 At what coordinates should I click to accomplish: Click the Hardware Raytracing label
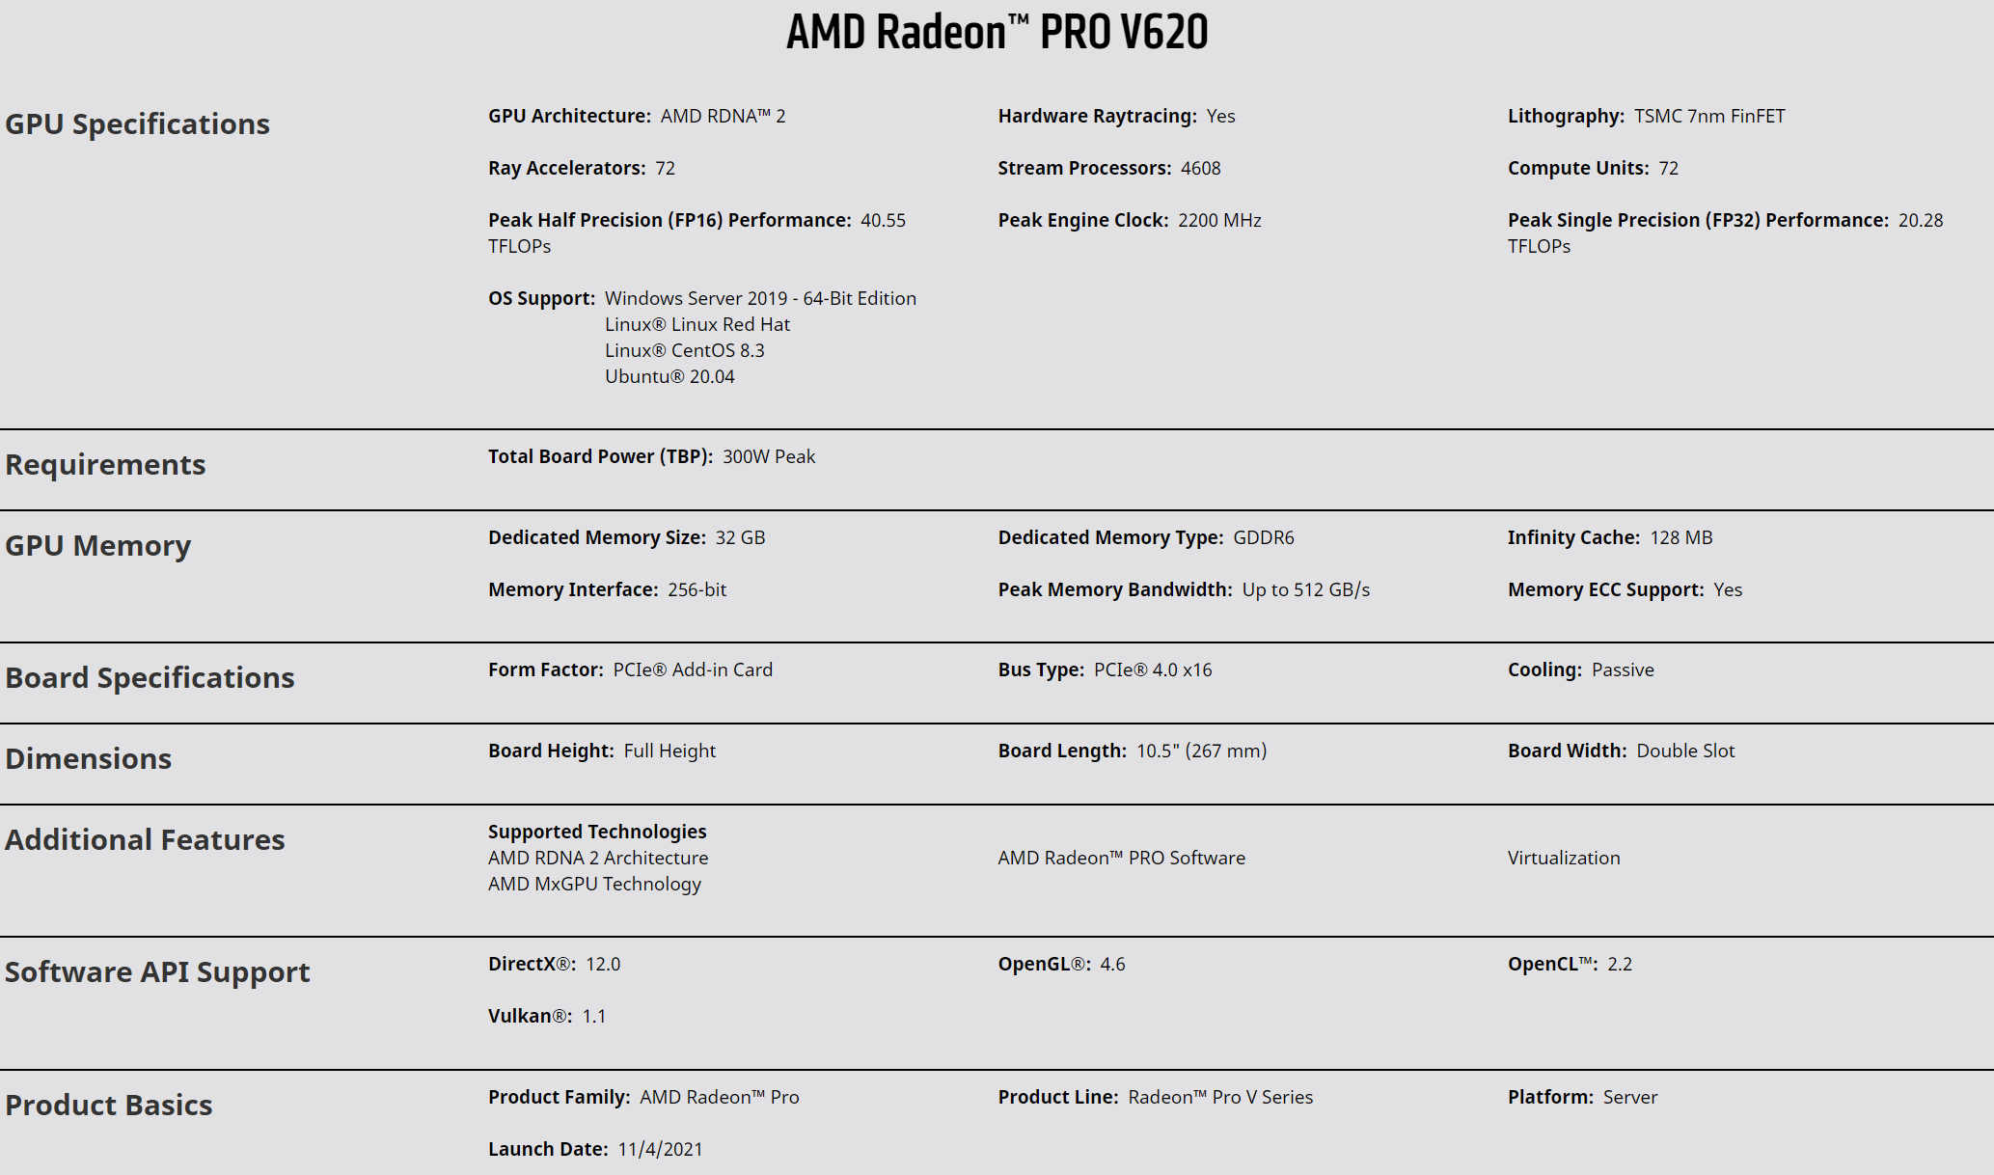pos(1097,116)
